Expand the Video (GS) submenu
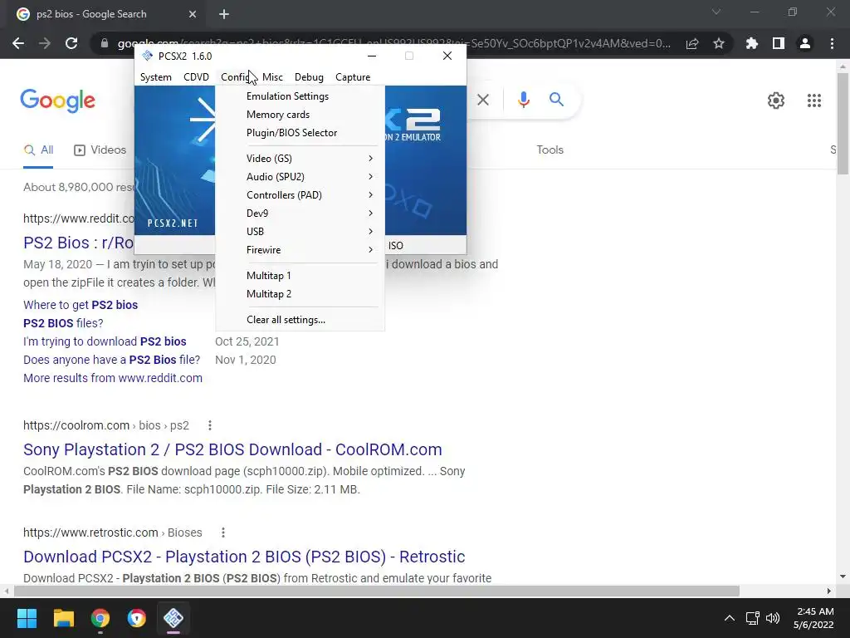850x638 pixels. click(x=300, y=159)
